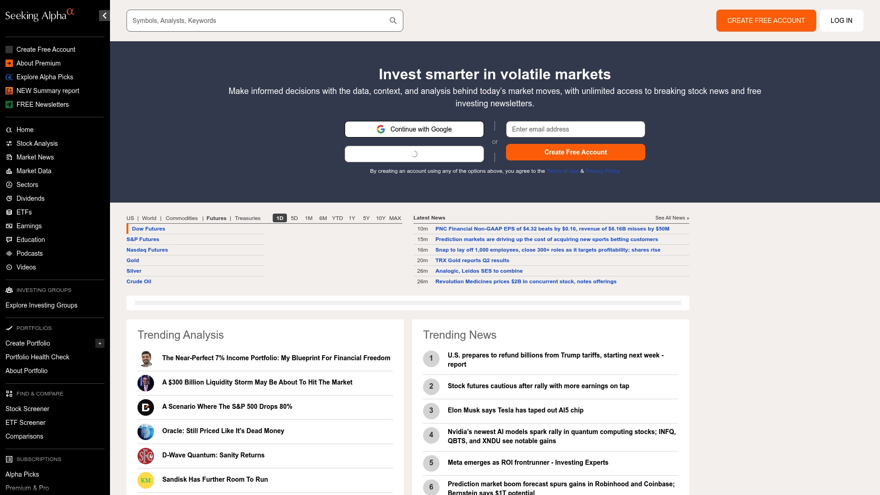Switch chart range to YTD
The width and height of the screenshot is (880, 495).
coord(337,218)
